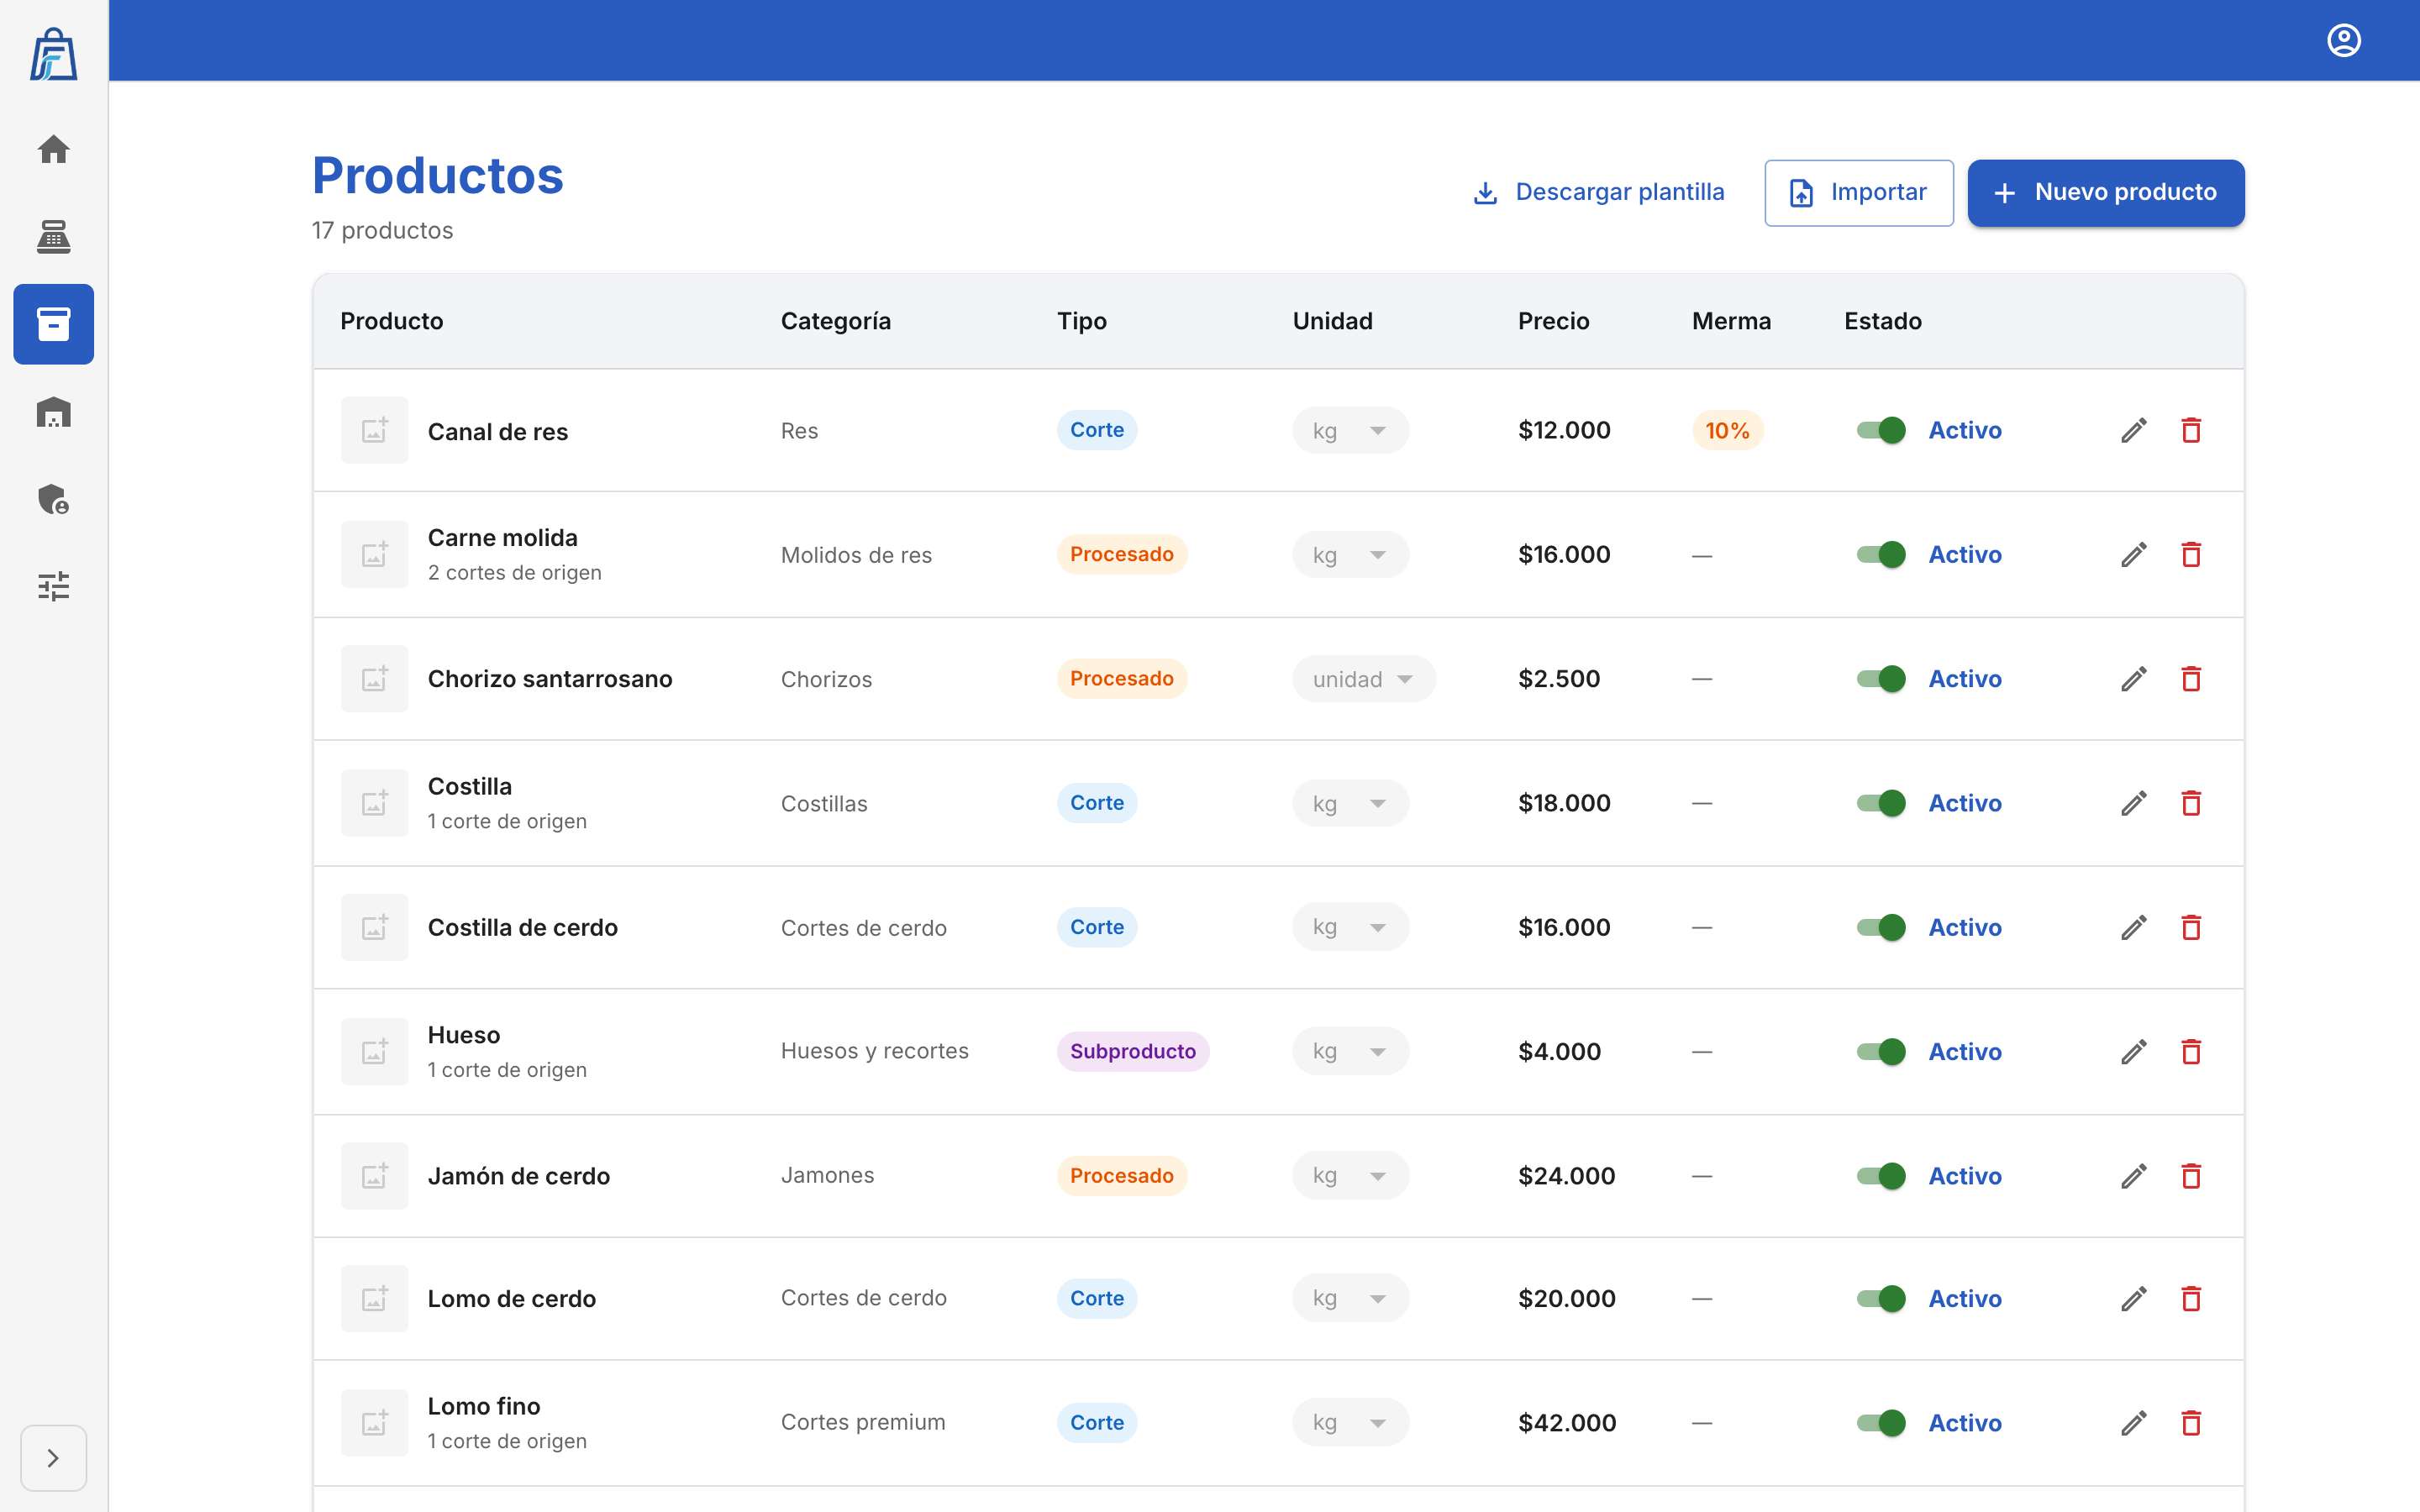Disable the Costilla de cerdo product
Image resolution: width=2420 pixels, height=1512 pixels.
point(1880,928)
